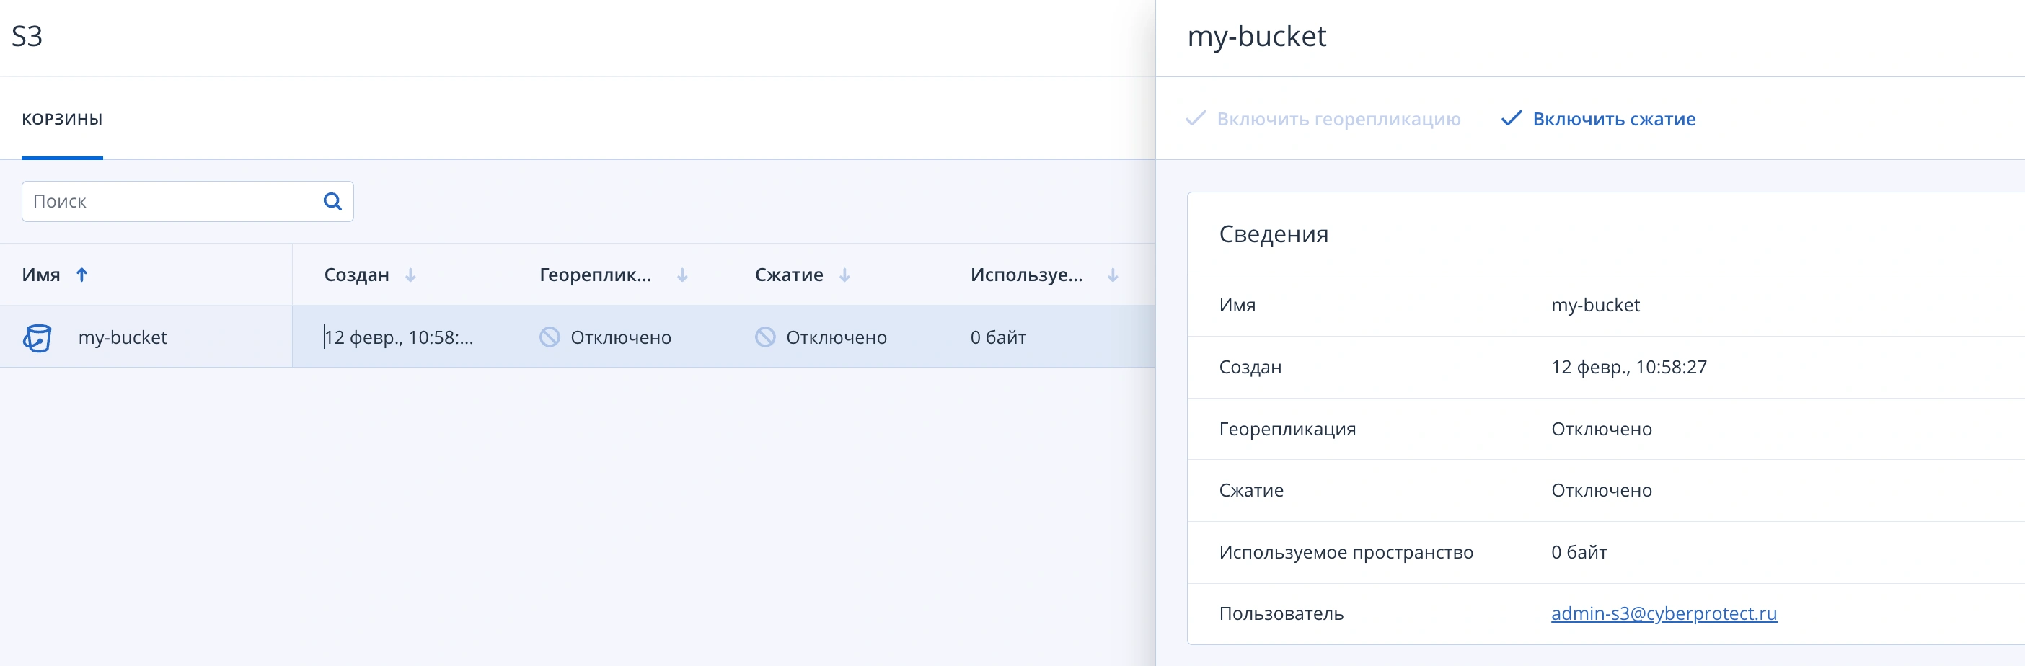Switch to the КОРЗИНЫ tab
This screenshot has height=666, width=2025.
61,120
